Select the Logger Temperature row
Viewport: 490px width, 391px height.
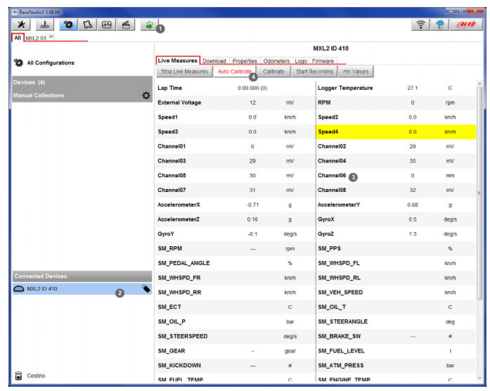tap(396, 88)
